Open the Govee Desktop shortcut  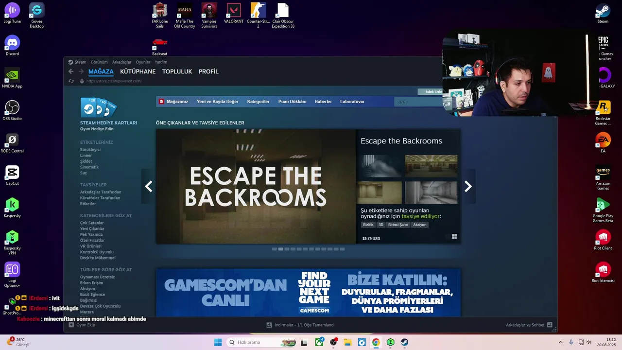pos(37,15)
